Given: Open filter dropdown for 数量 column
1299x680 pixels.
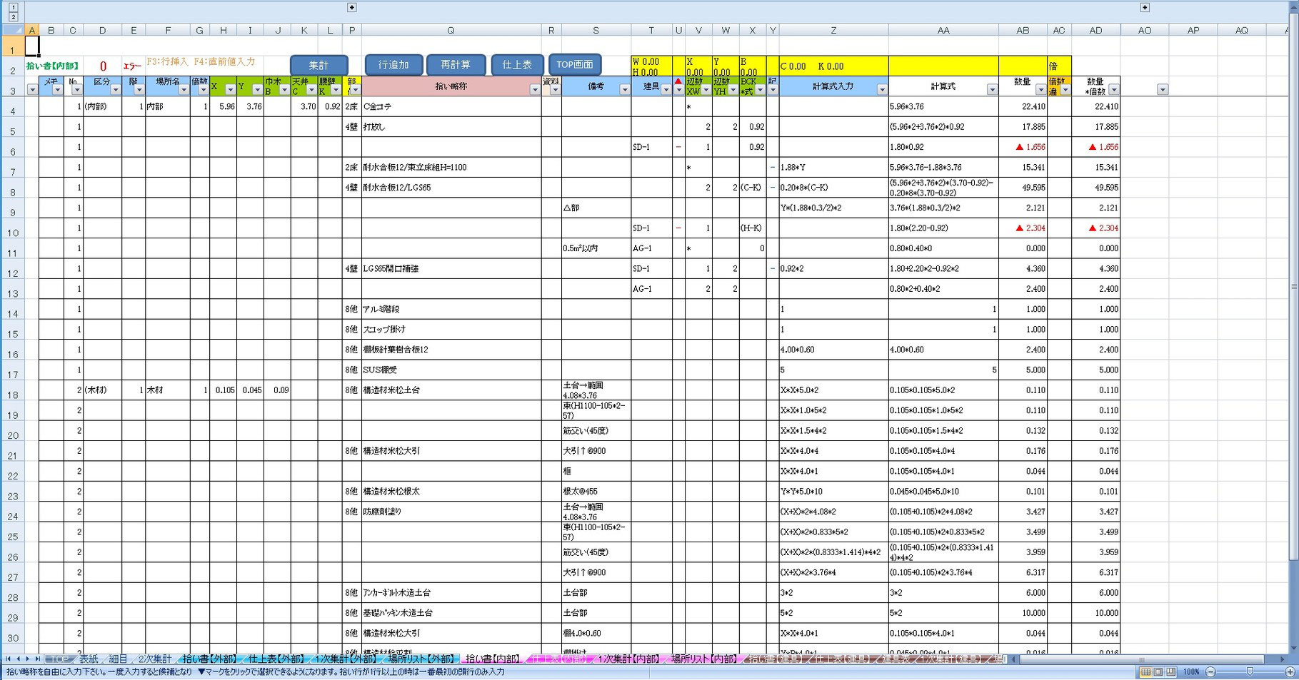Looking at the screenshot, I should [1040, 90].
